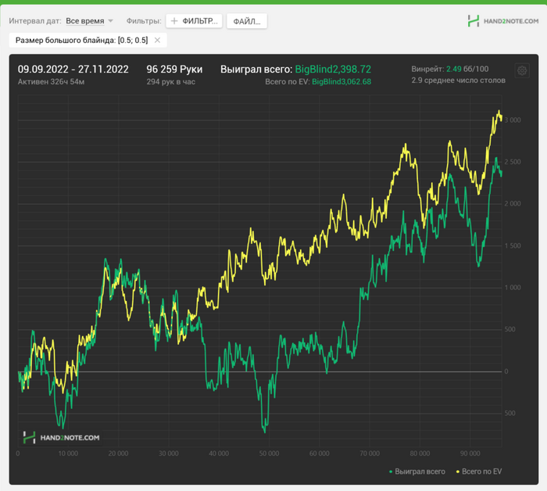Click the 'Всего по EV' BigBlind value
Image resolution: width=547 pixels, height=491 pixels.
point(341,81)
